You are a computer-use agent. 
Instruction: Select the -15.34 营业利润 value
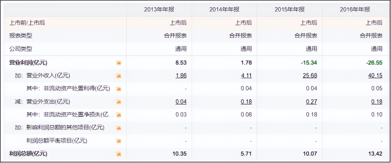(x=309, y=63)
